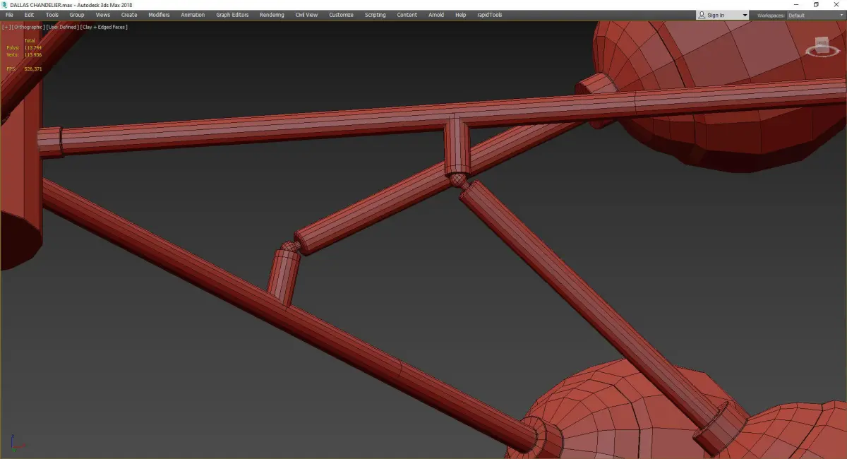Open the Orthographic viewport view menu
847x459 pixels.
[28, 27]
